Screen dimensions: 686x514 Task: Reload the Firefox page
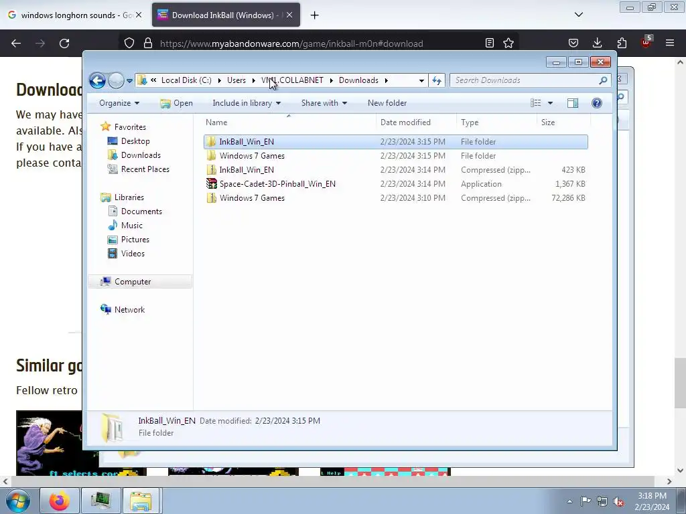coord(64,44)
